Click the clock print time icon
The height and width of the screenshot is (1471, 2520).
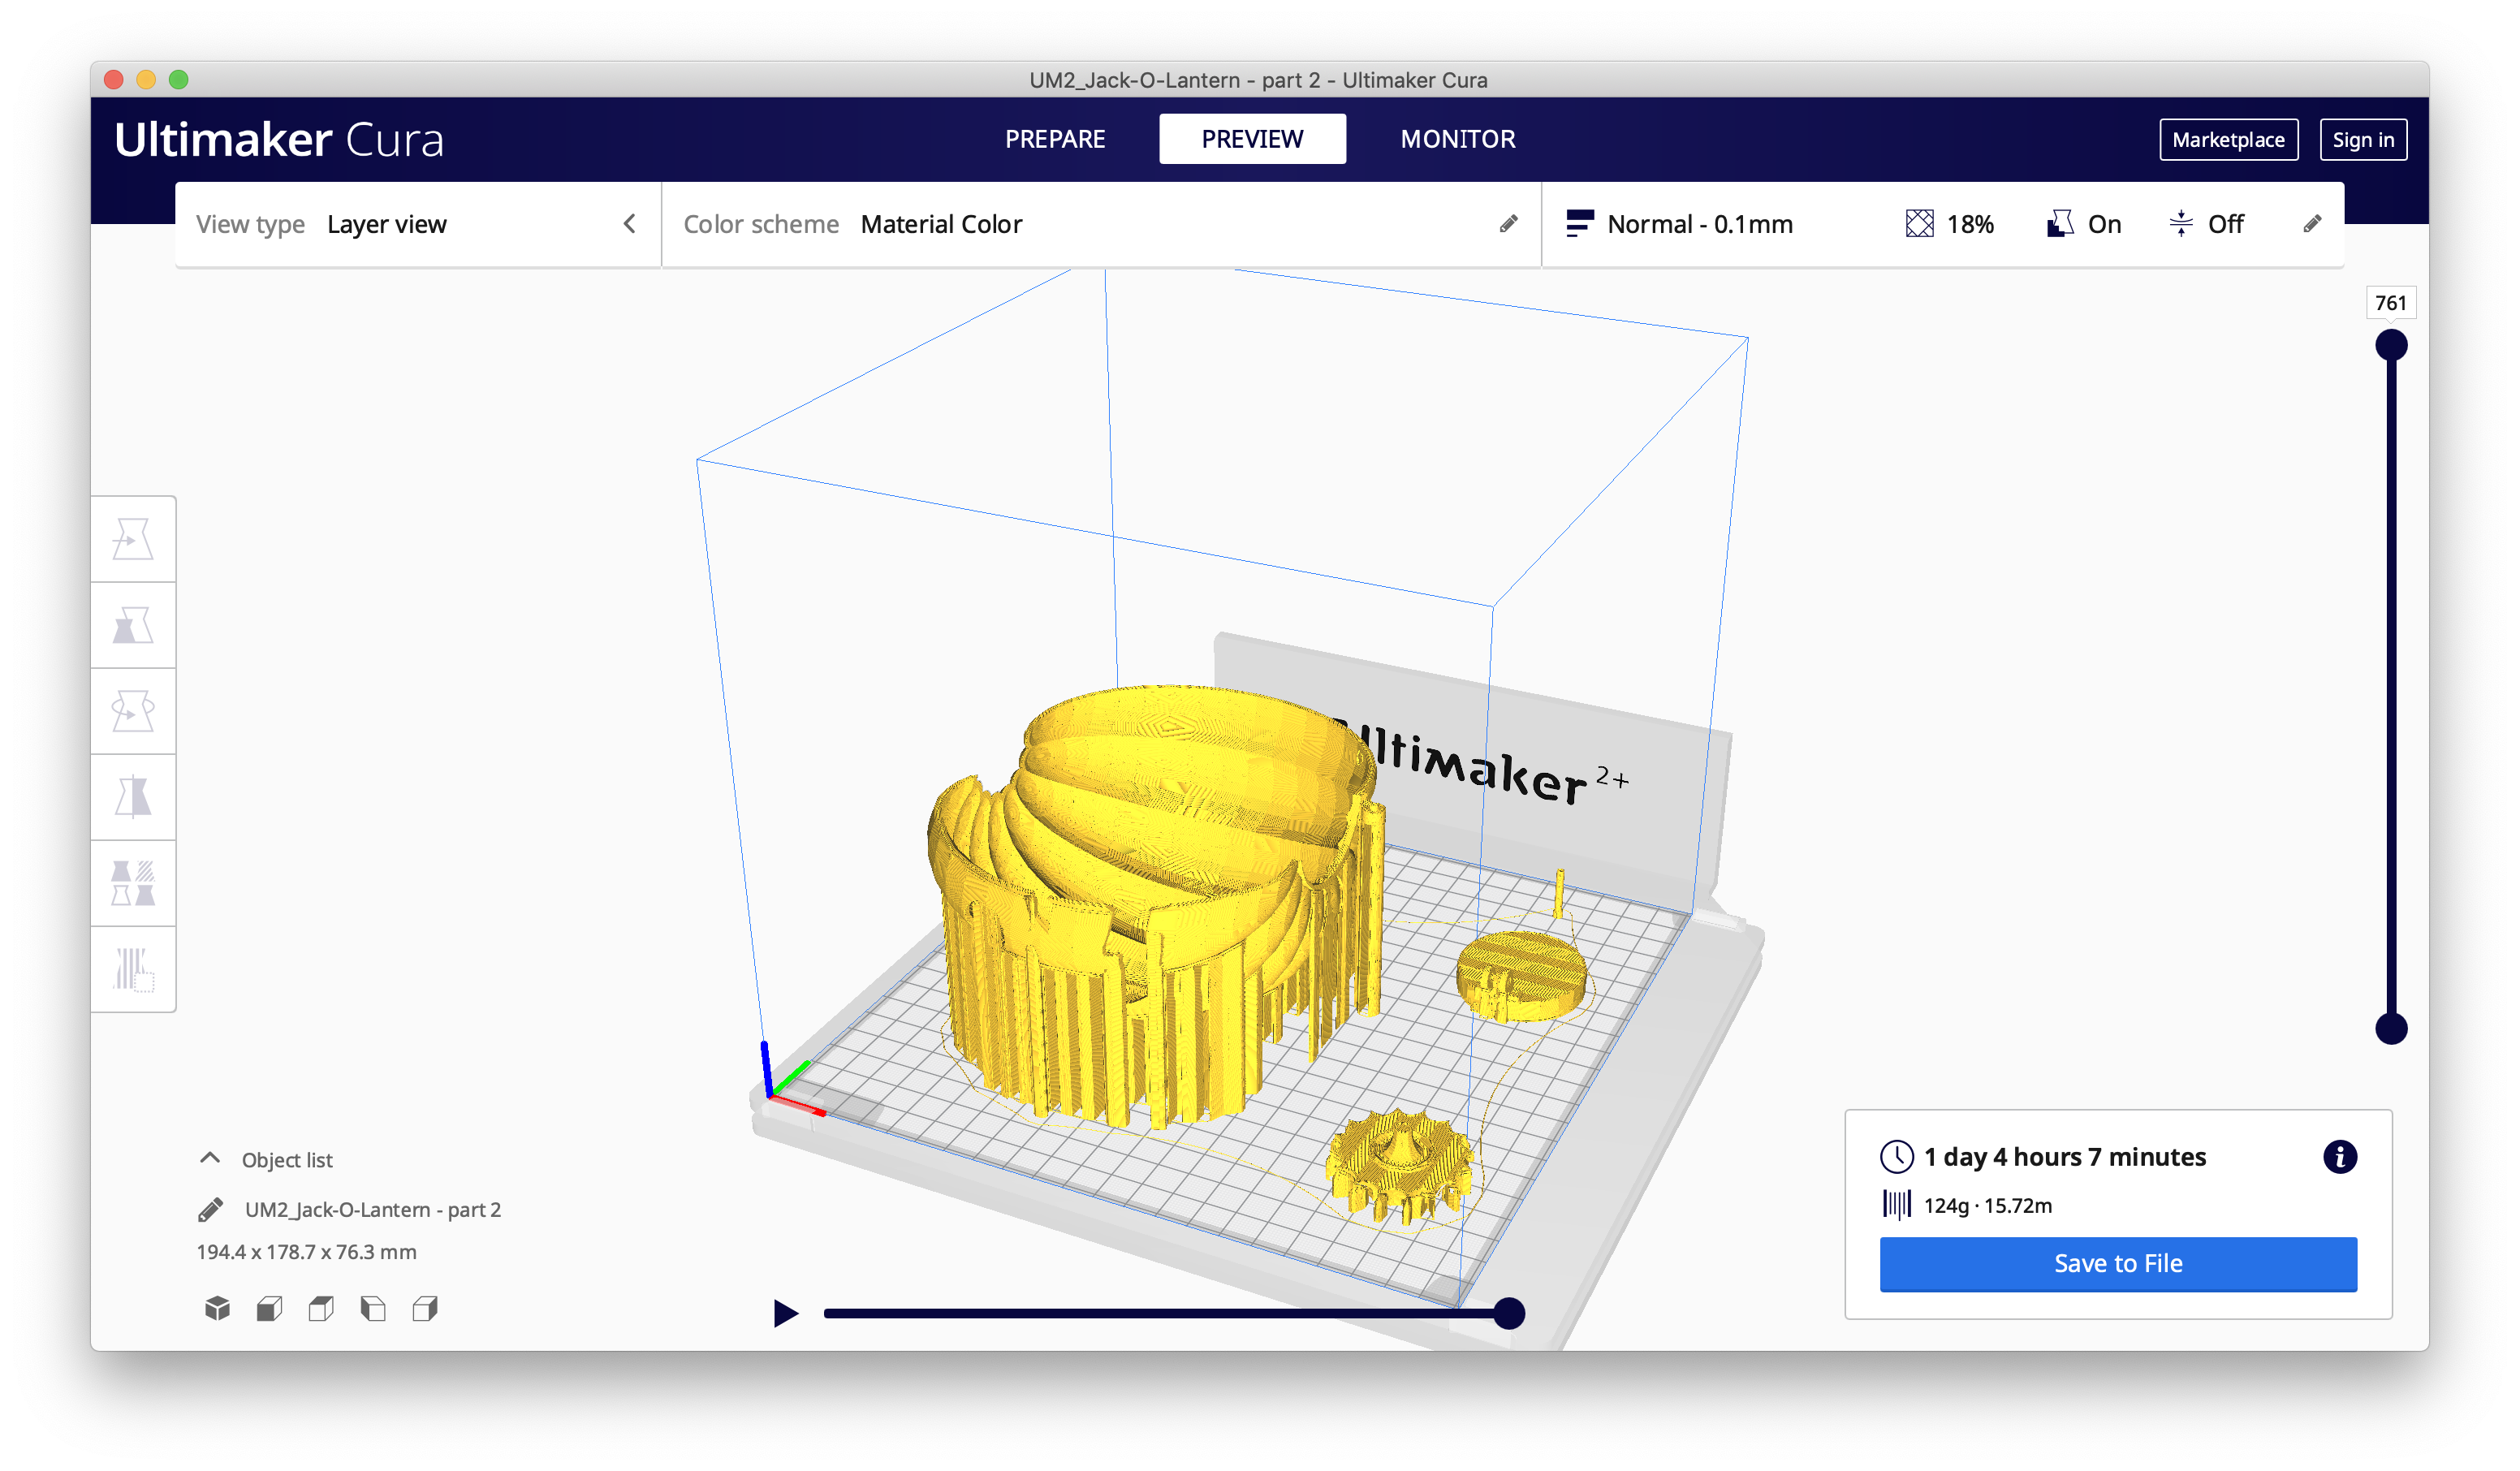(x=1896, y=1157)
